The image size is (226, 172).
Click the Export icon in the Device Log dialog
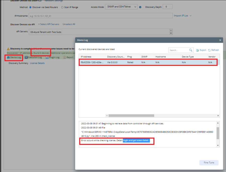[197, 50]
